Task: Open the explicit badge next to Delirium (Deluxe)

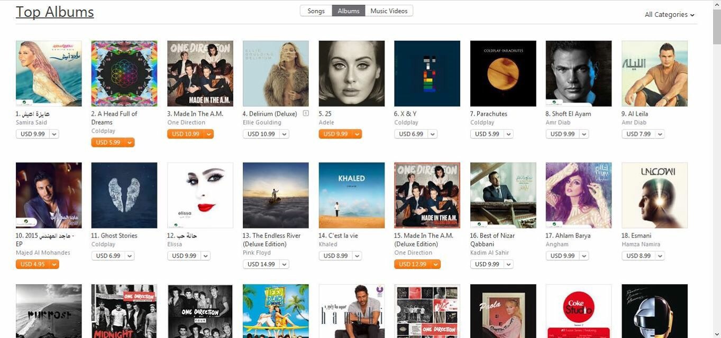Action: 306,113
